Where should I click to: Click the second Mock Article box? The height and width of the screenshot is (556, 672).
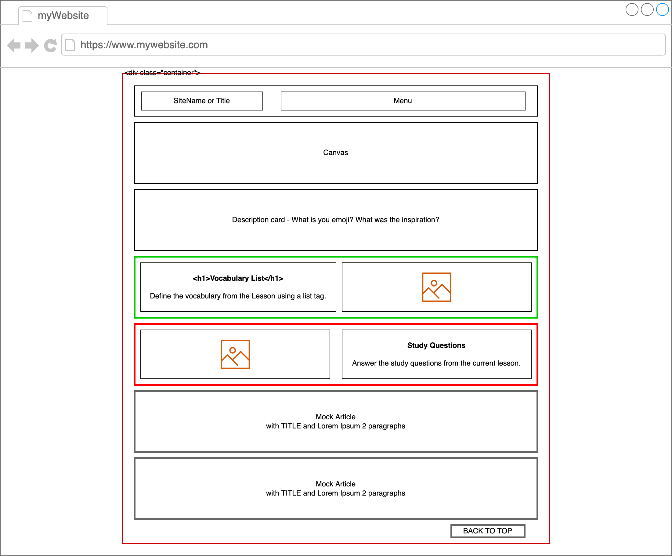(x=336, y=489)
